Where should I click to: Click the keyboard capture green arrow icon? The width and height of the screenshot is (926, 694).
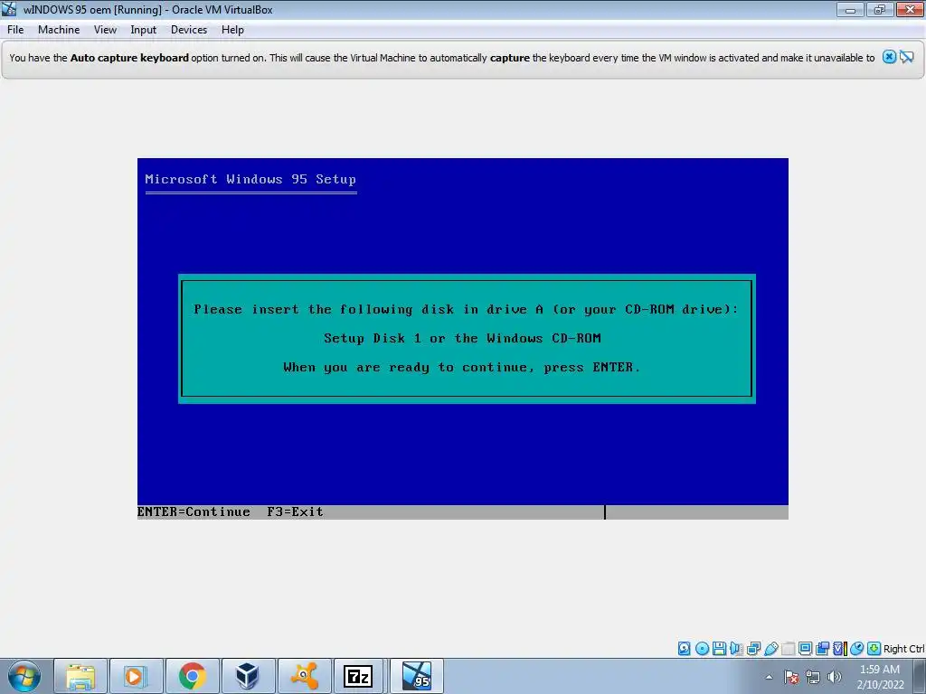pyautogui.click(x=874, y=649)
